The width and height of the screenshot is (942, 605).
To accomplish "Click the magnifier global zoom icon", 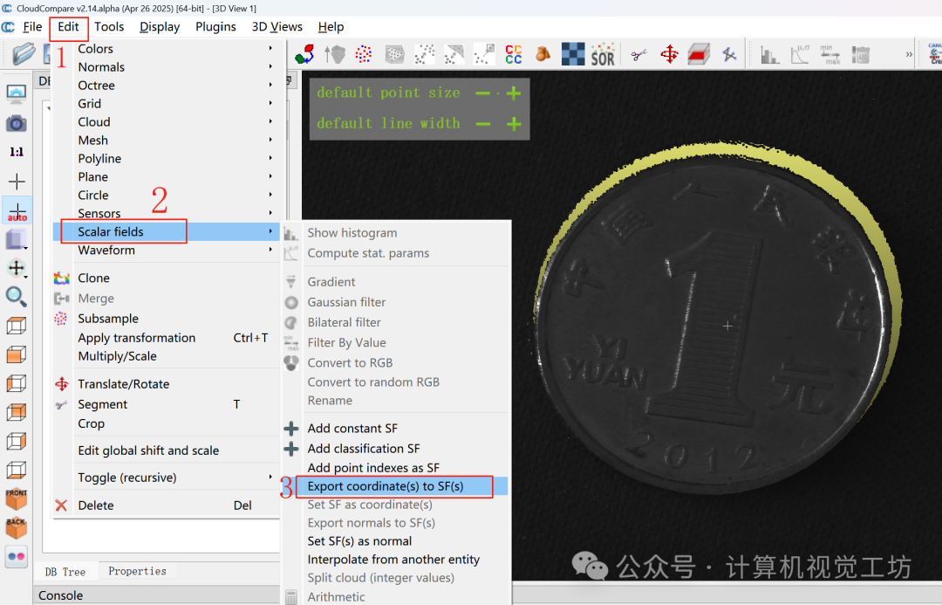I will click(17, 297).
